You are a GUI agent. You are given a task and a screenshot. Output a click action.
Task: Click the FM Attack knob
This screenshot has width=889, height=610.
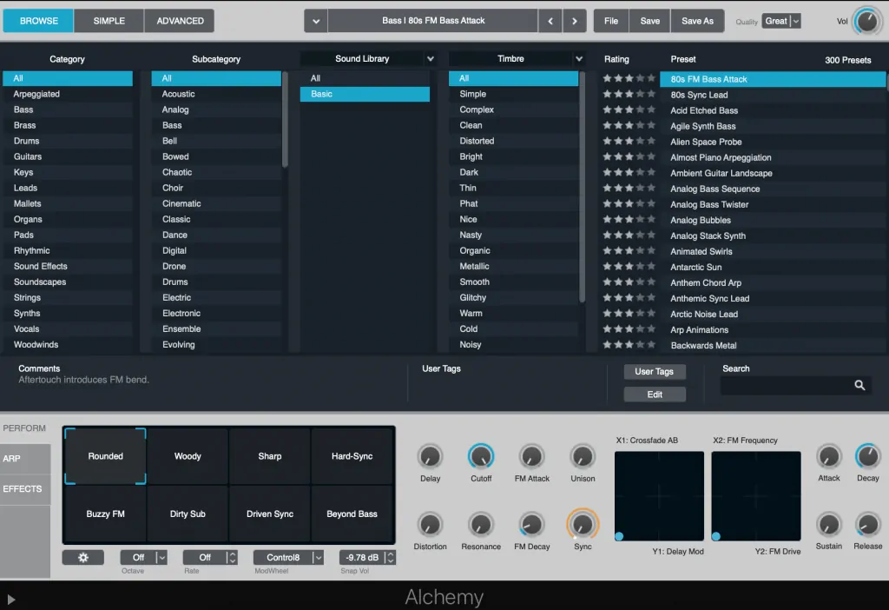[532, 457]
